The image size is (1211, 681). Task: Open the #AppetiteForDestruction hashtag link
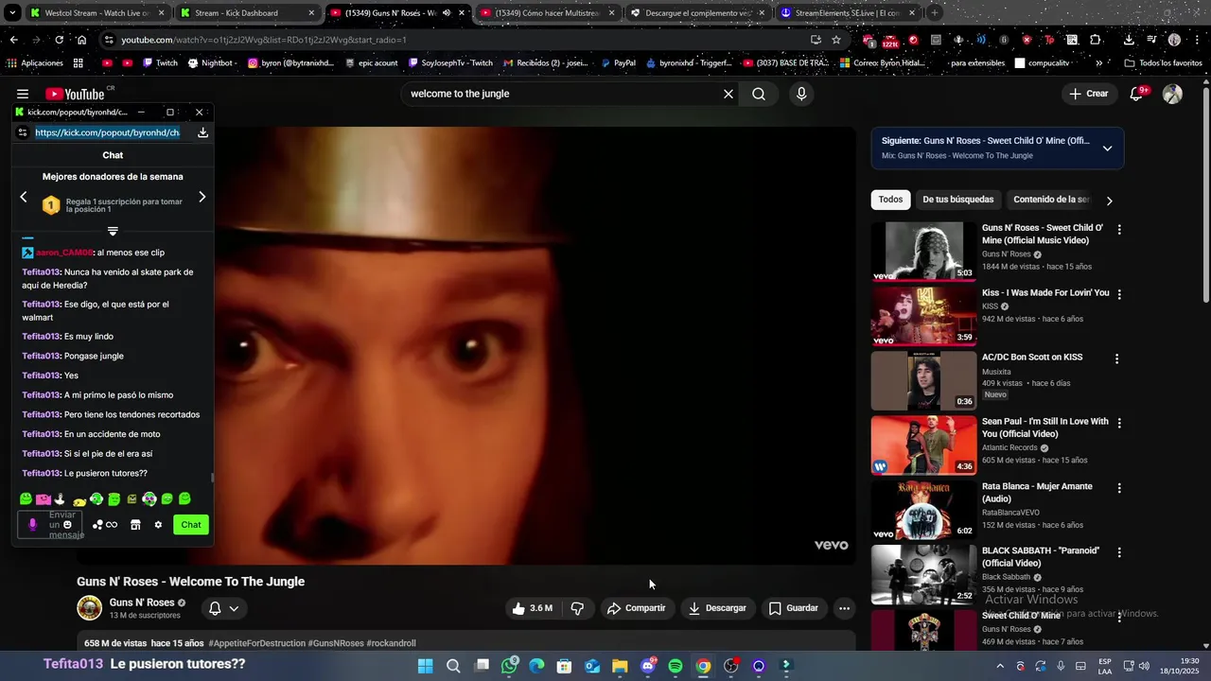256,643
